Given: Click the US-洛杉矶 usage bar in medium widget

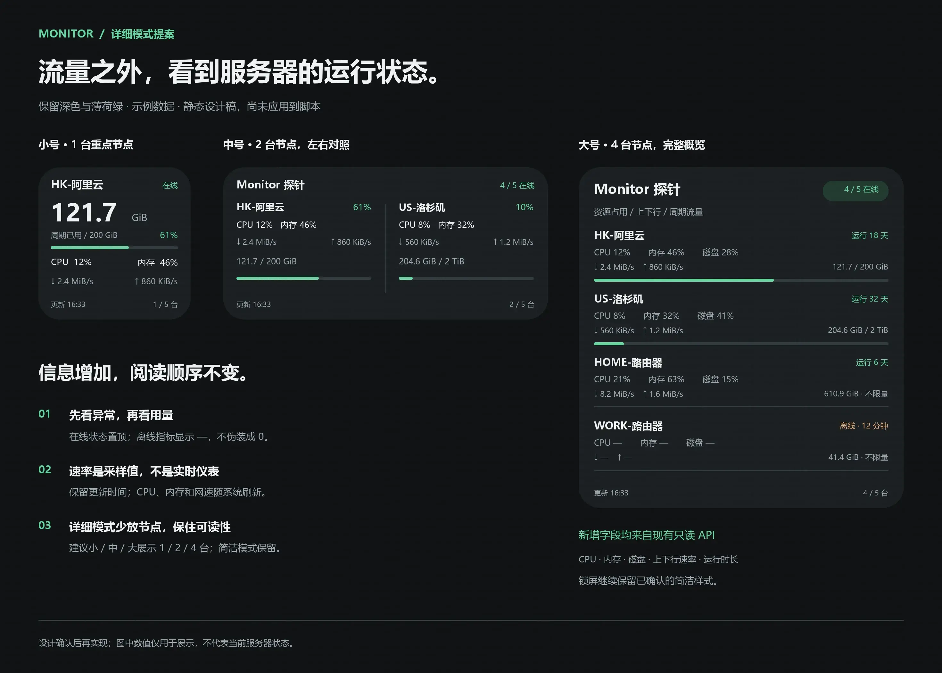Looking at the screenshot, I should [466, 278].
